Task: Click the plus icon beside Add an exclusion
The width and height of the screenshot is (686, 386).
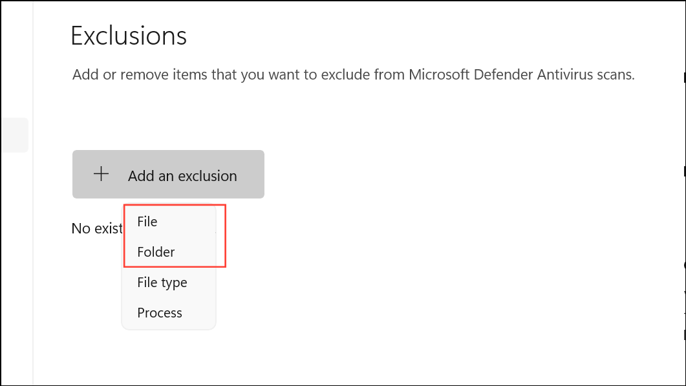Action: point(101,174)
